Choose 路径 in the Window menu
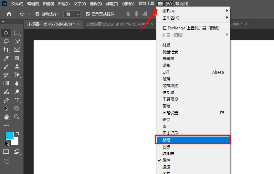The height and width of the screenshot is (174, 274). (193, 140)
